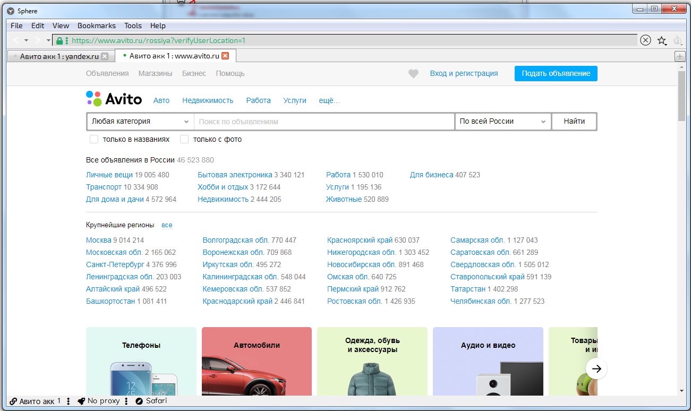Open the 'По всей России' region dropdown
The image size is (691, 411).
(502, 122)
